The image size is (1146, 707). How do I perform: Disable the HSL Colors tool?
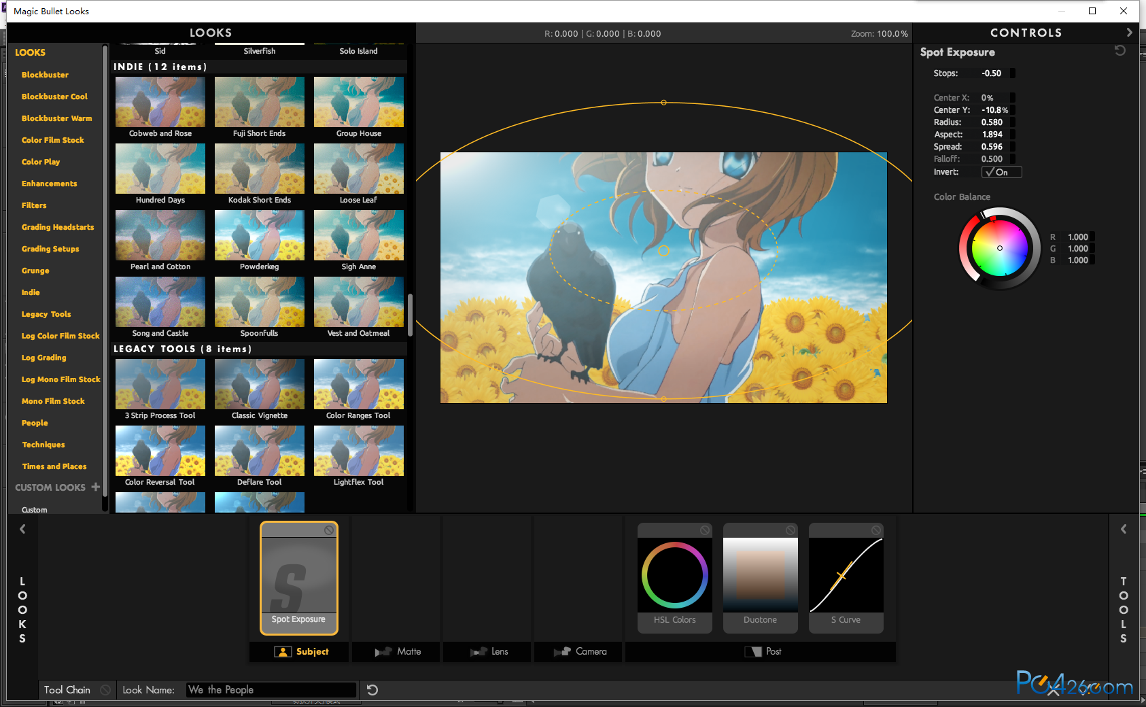(x=705, y=530)
